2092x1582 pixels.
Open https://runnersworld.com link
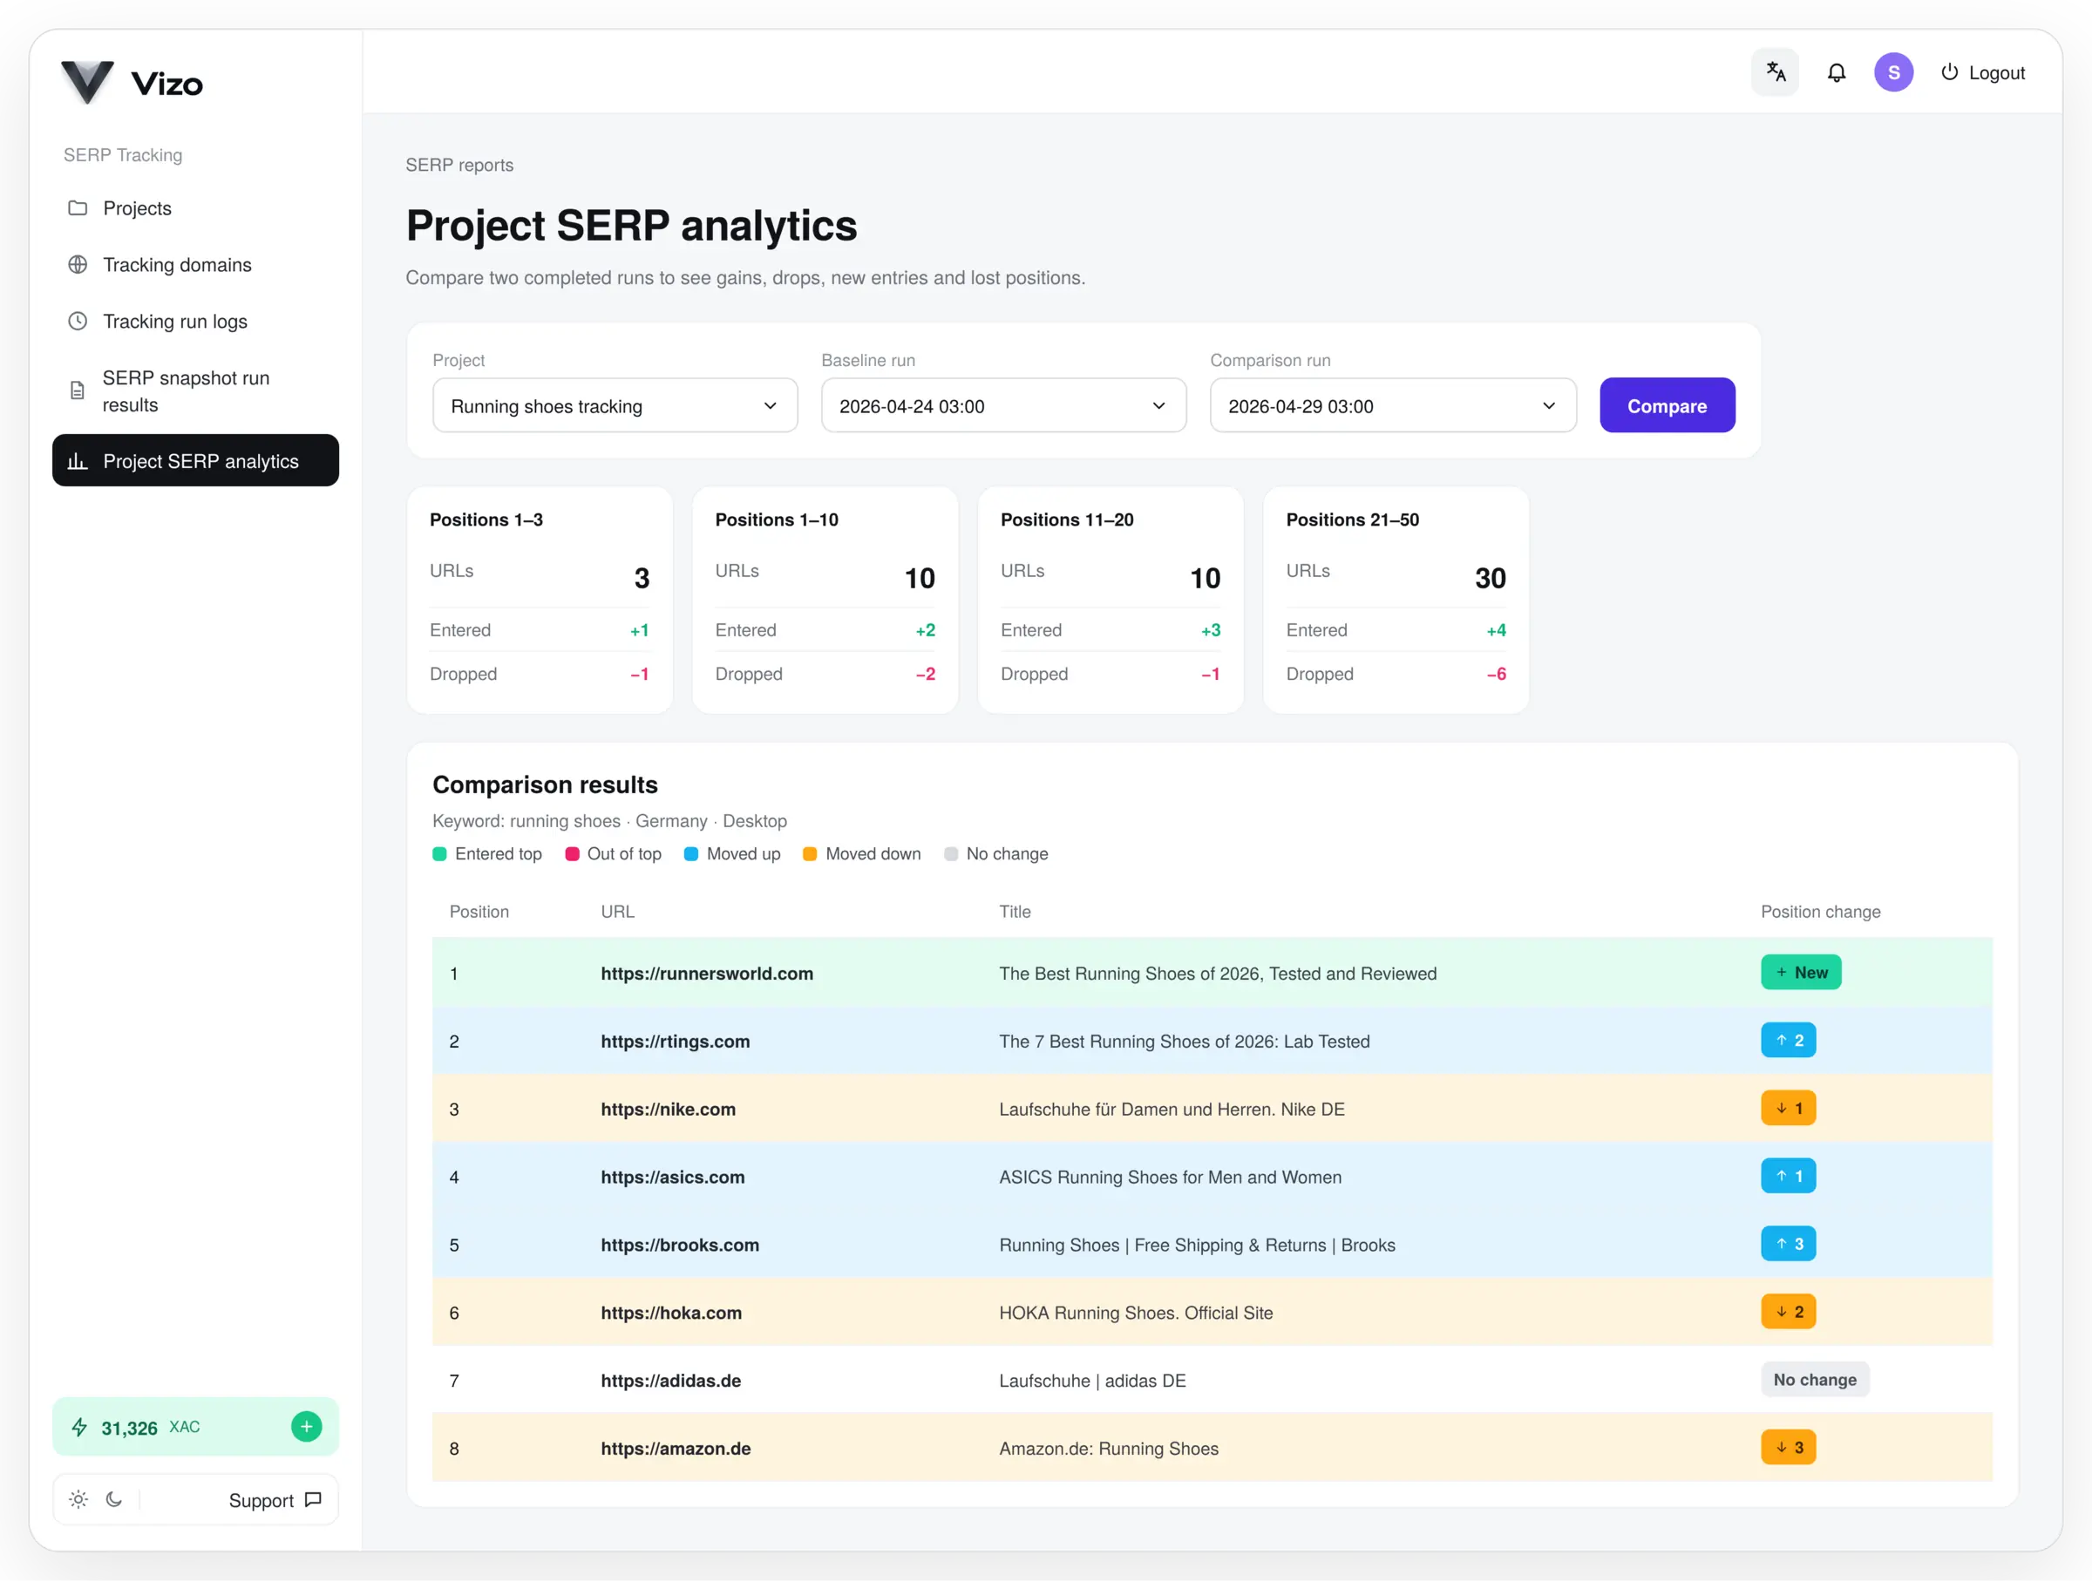706,973
